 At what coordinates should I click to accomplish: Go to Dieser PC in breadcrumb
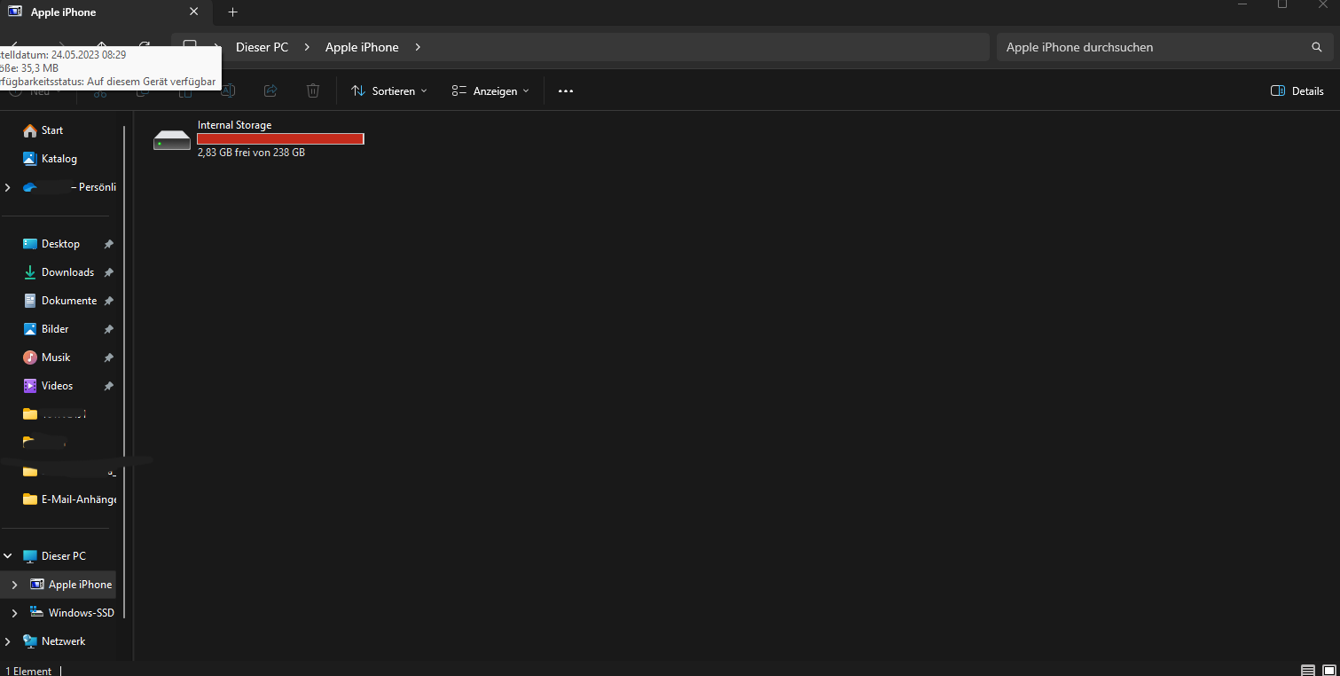[262, 47]
